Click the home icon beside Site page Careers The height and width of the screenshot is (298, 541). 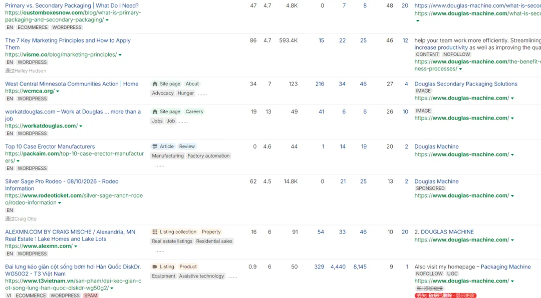[155, 111]
